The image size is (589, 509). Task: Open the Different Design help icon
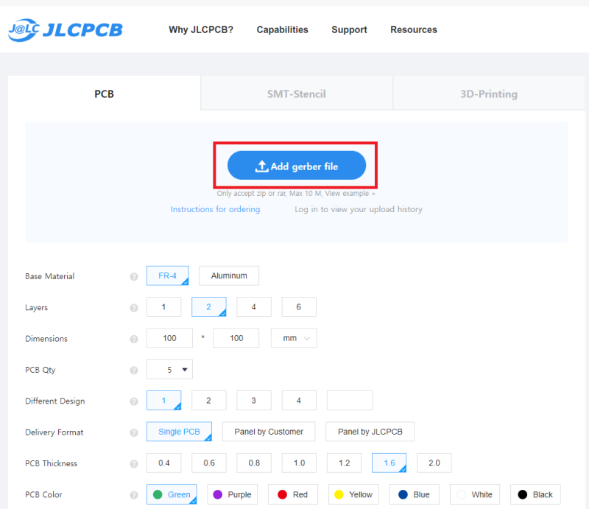[x=134, y=401]
